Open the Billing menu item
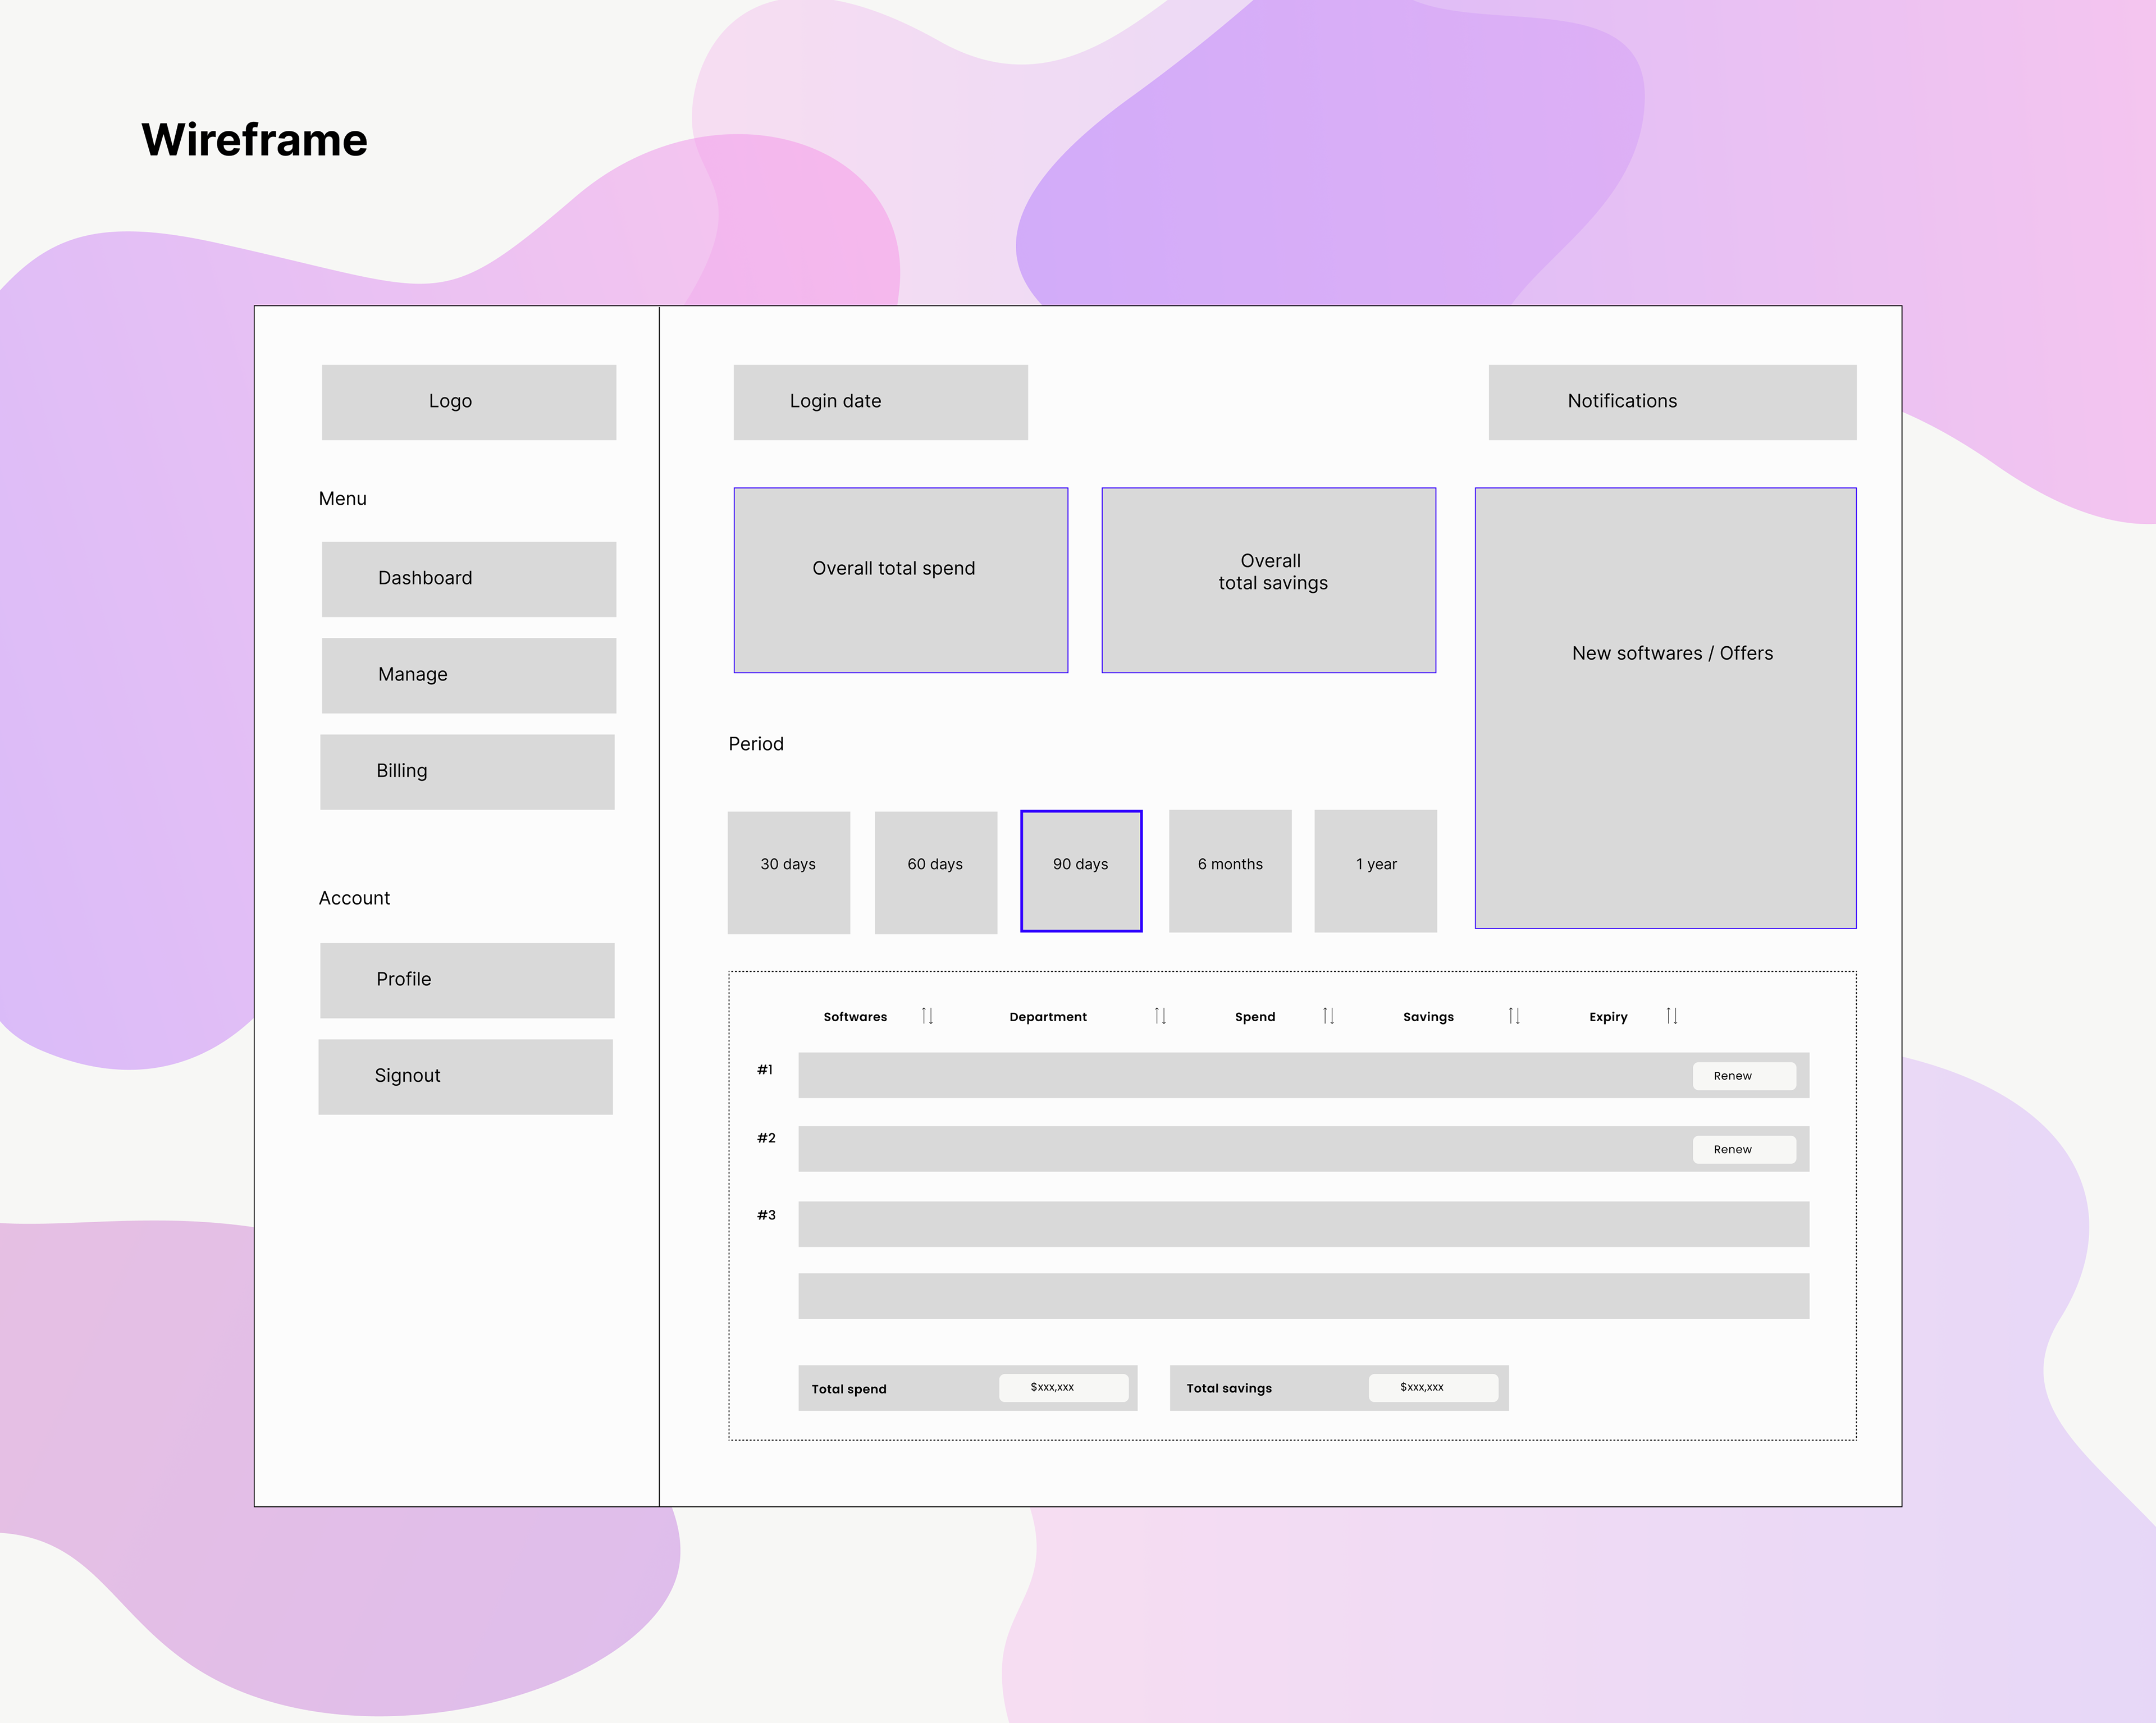 click(467, 772)
